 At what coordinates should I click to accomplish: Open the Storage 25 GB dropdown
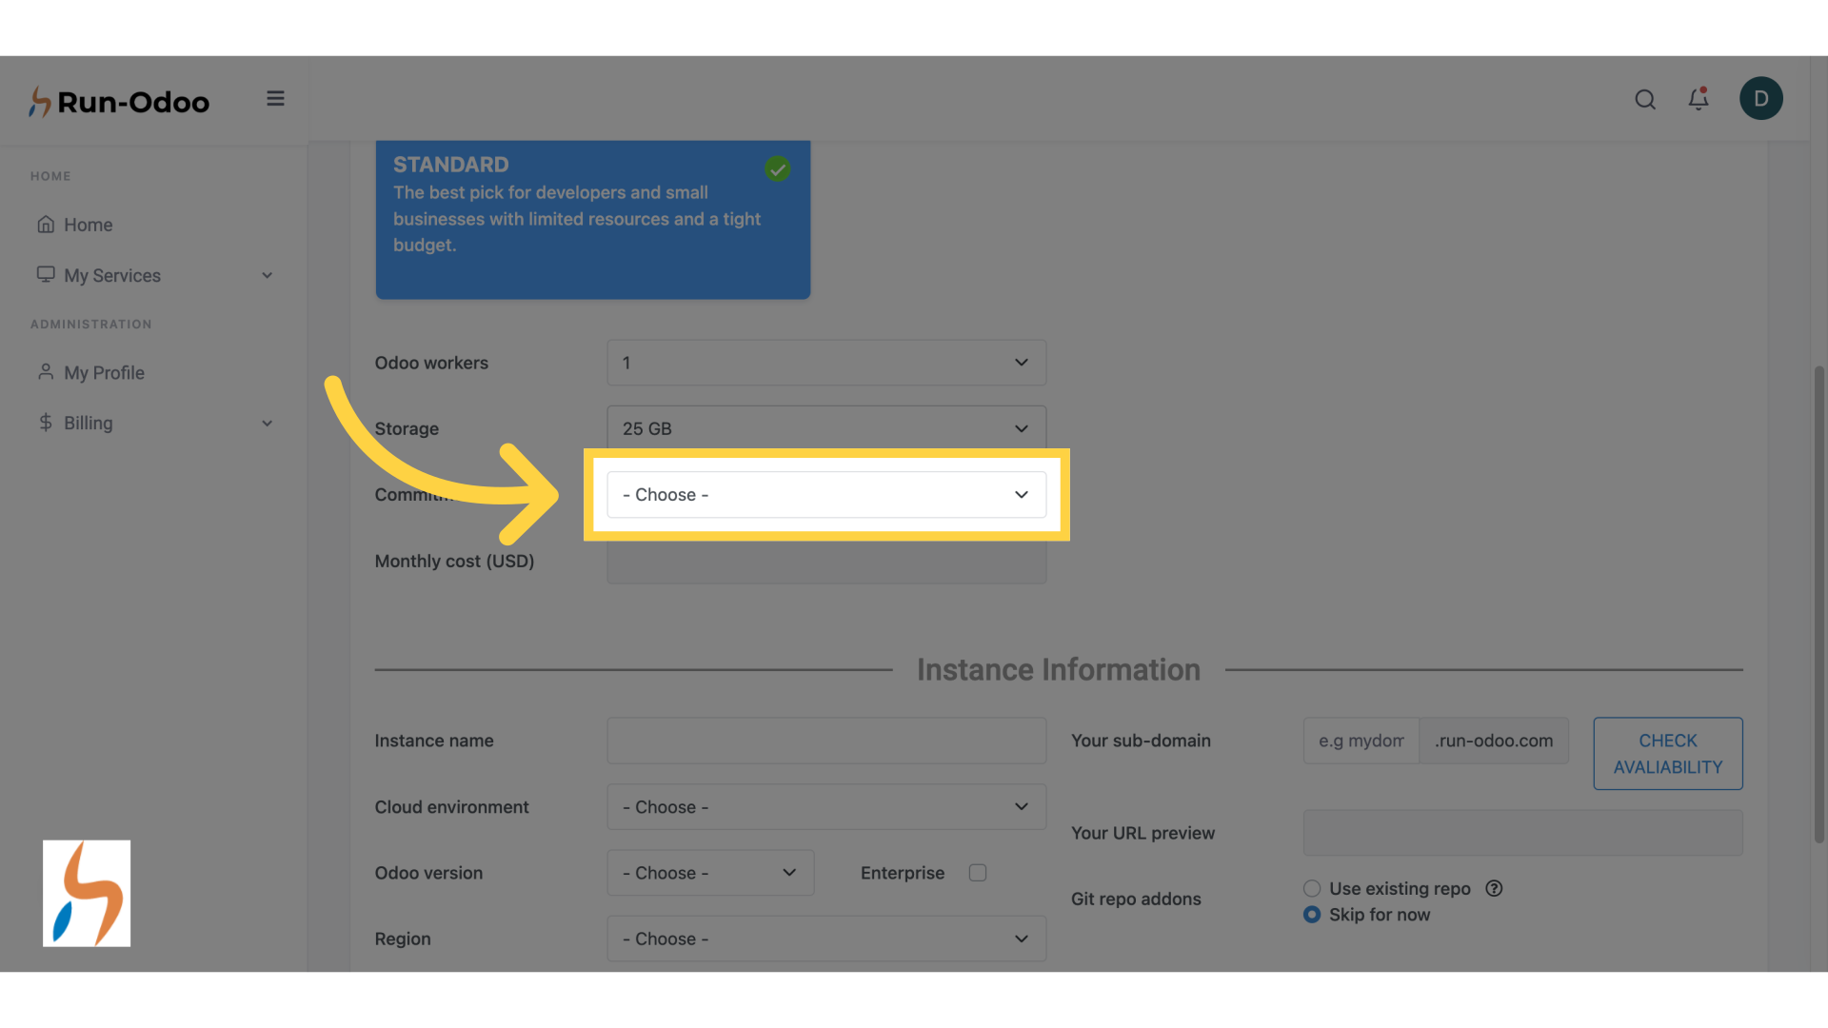click(x=826, y=428)
